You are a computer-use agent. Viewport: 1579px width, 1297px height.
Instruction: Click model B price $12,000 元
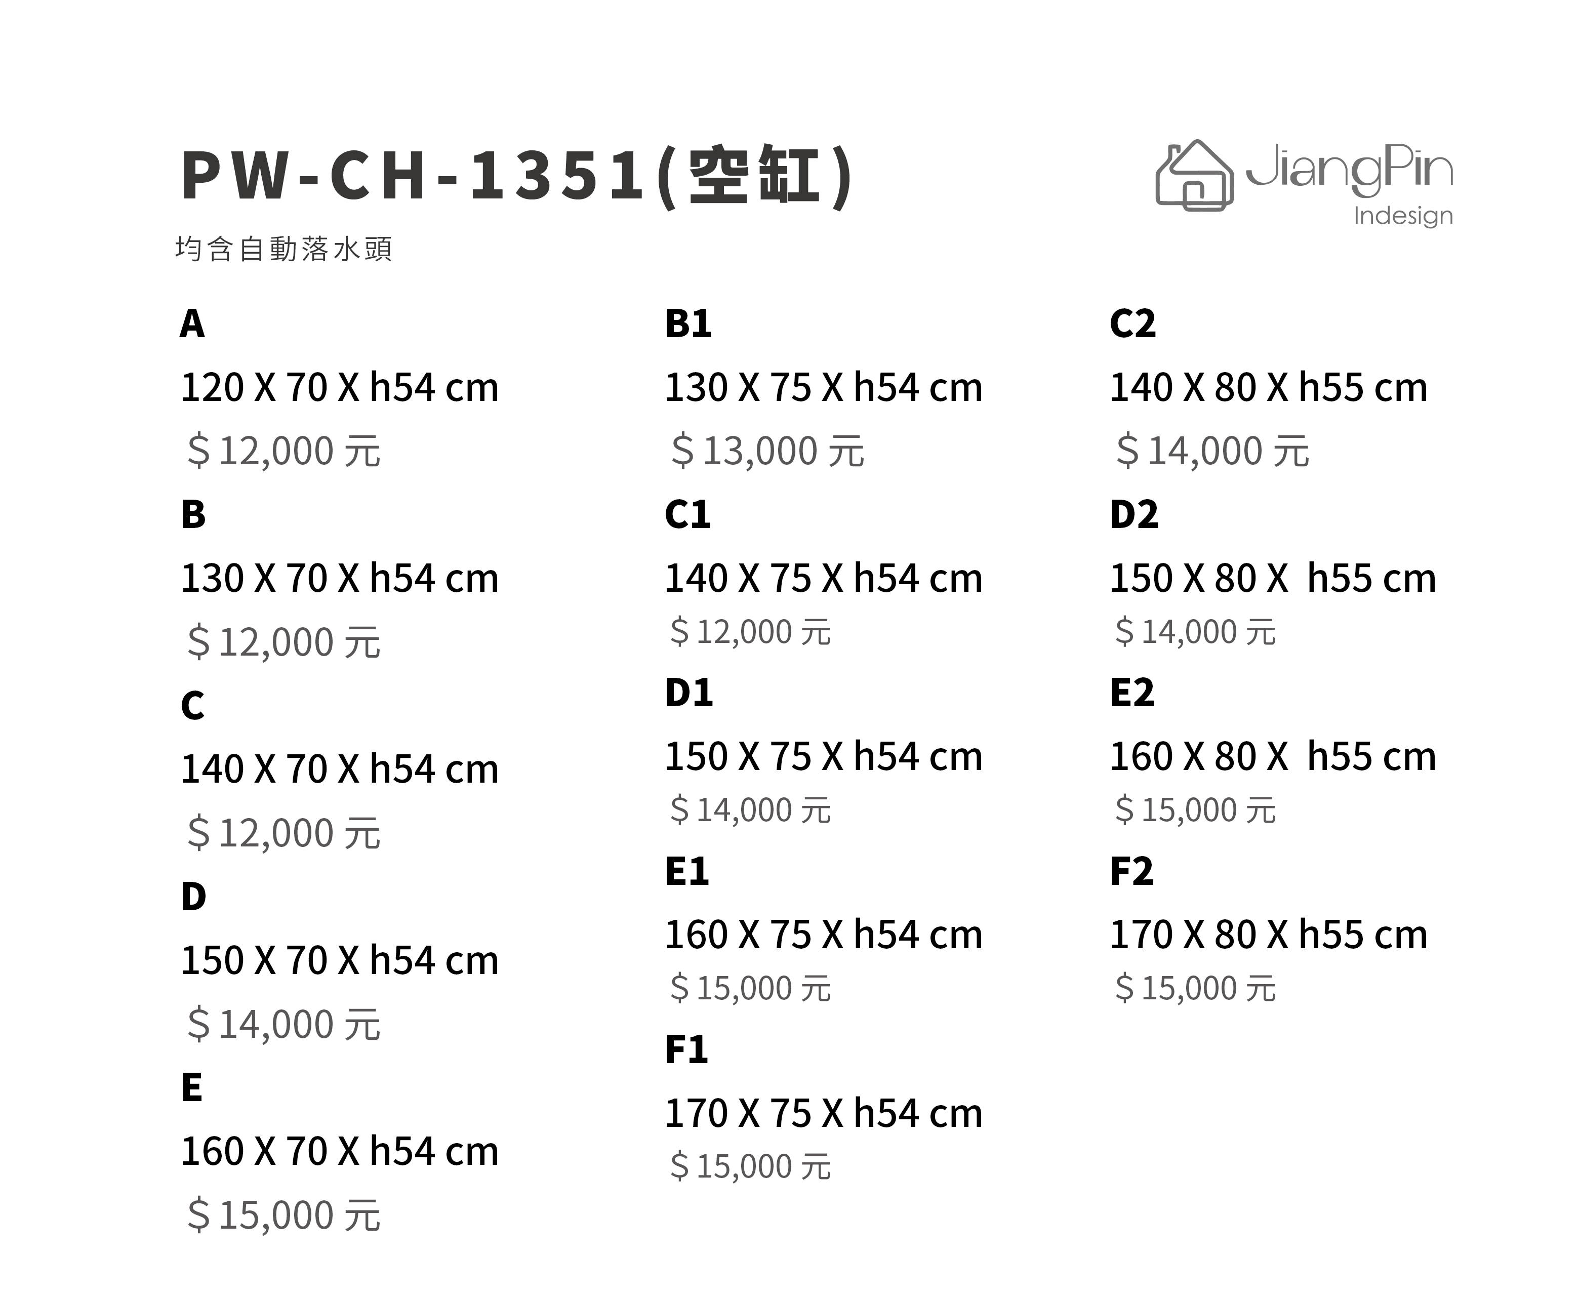(x=284, y=642)
